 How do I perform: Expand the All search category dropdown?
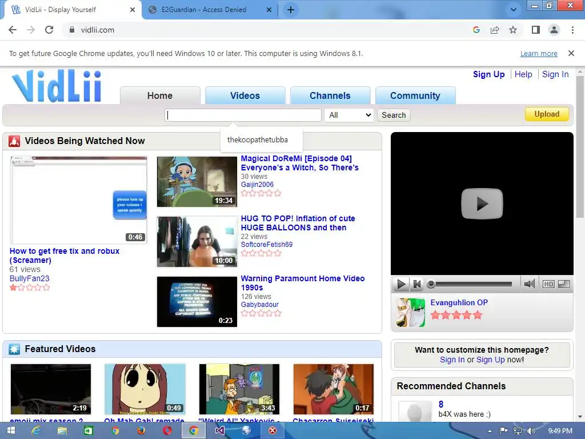[349, 115]
